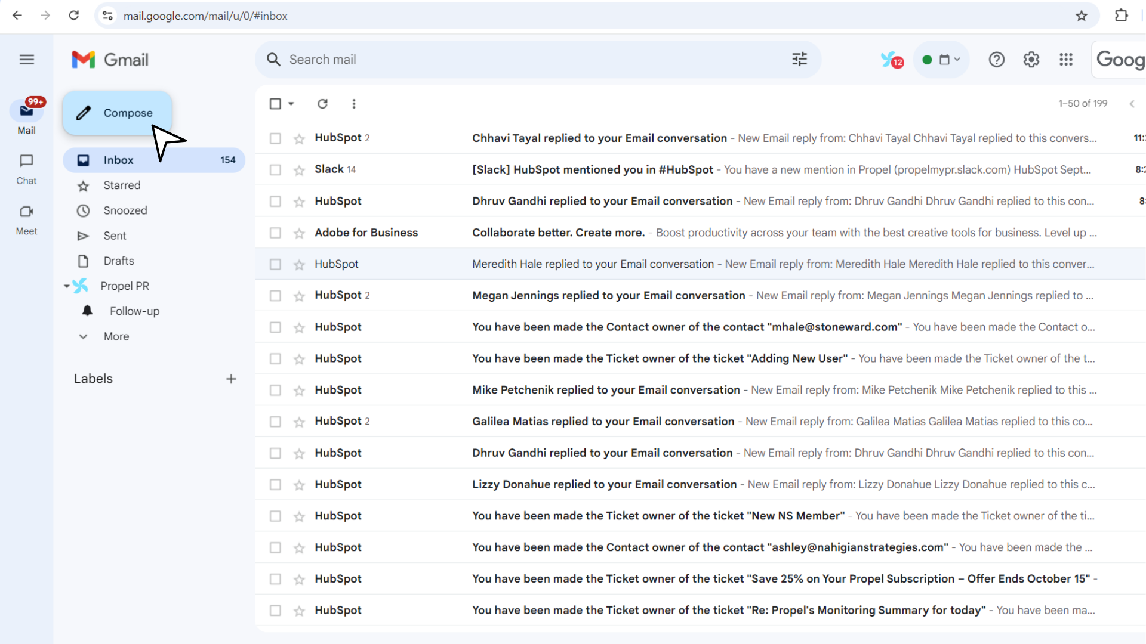
Task: Open Support help question mark icon
Action: (996, 60)
